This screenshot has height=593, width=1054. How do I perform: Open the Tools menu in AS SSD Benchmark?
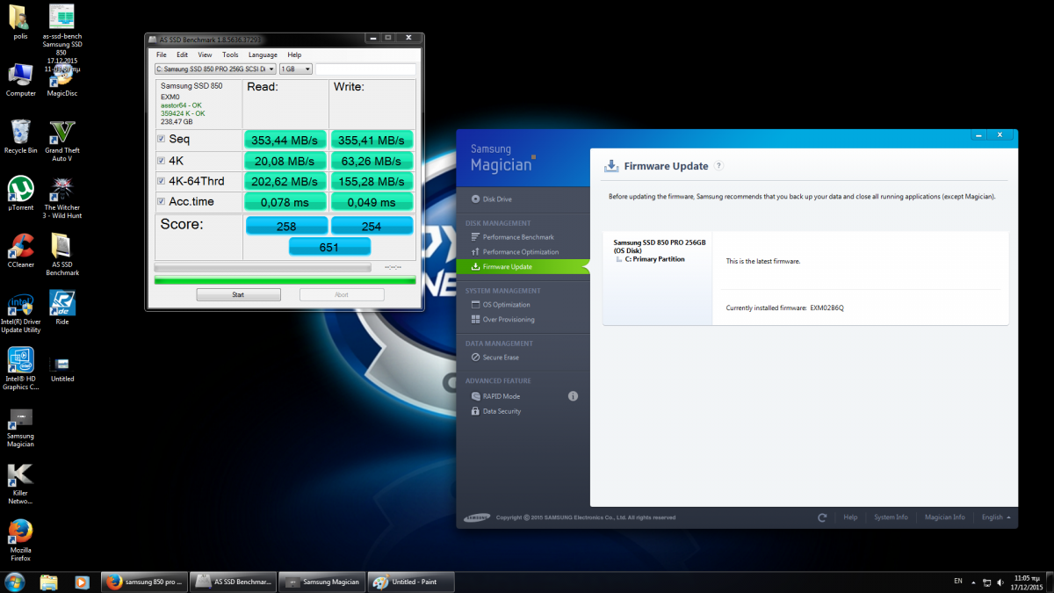(230, 54)
